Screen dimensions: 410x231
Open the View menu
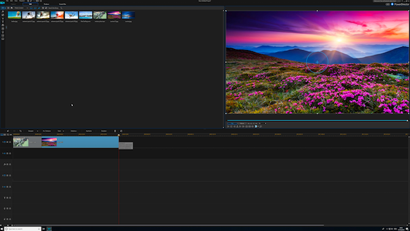16,1
